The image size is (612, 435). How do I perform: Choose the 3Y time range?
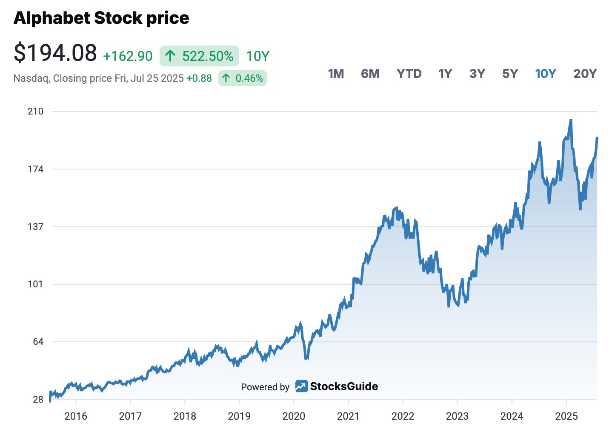pyautogui.click(x=477, y=74)
